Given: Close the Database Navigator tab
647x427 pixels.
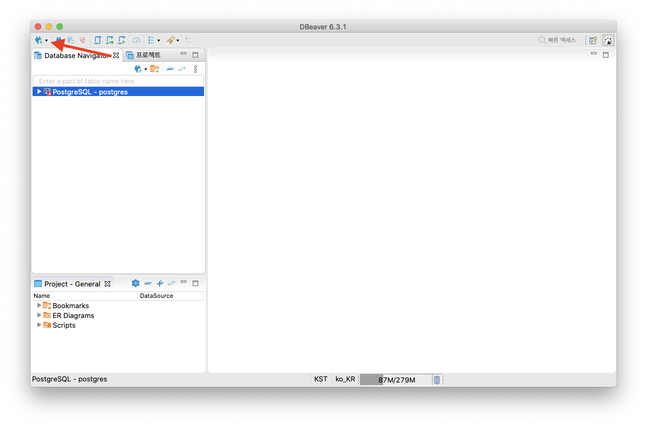Looking at the screenshot, I should [116, 55].
